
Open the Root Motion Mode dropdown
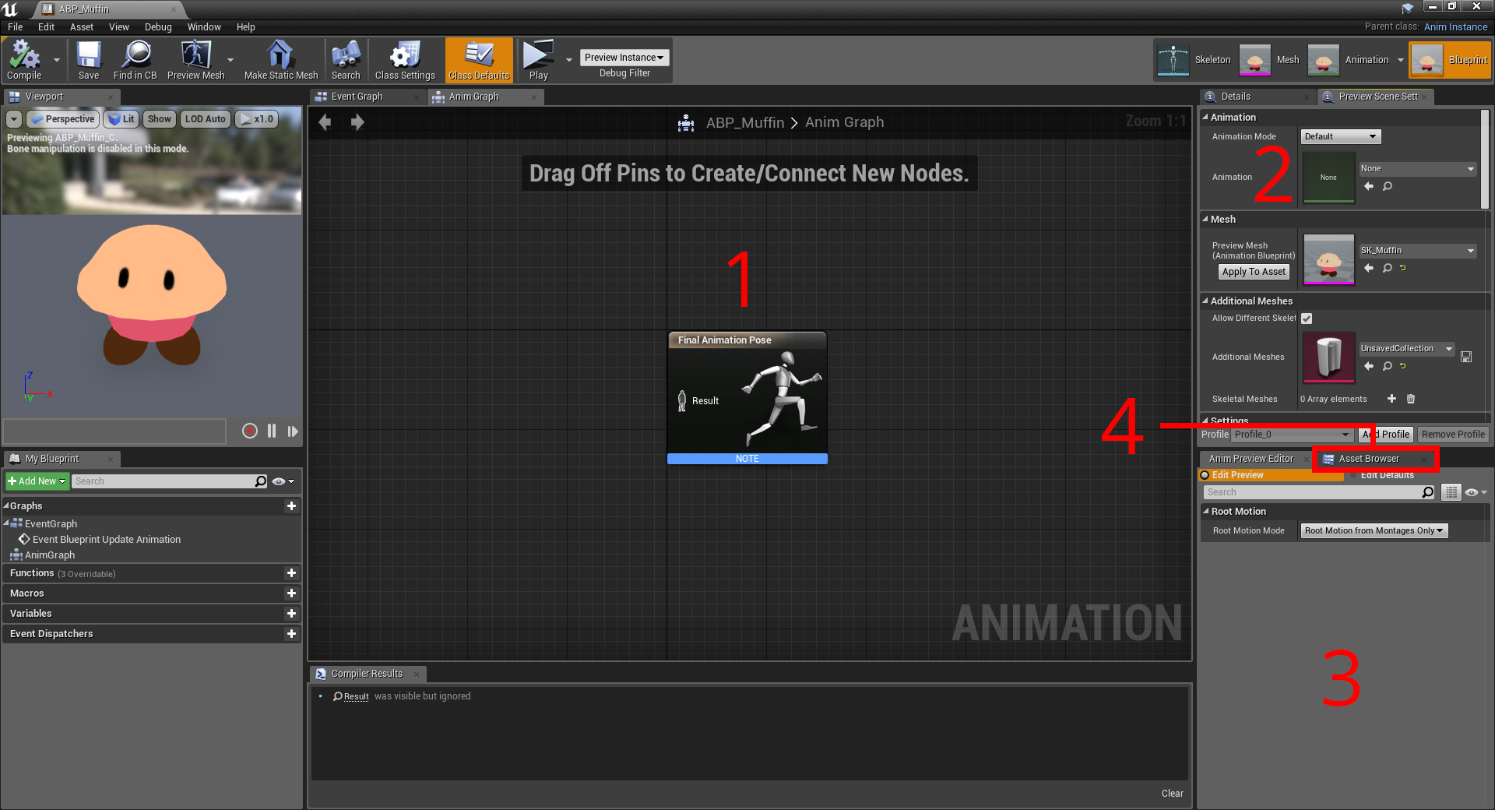[1374, 530]
